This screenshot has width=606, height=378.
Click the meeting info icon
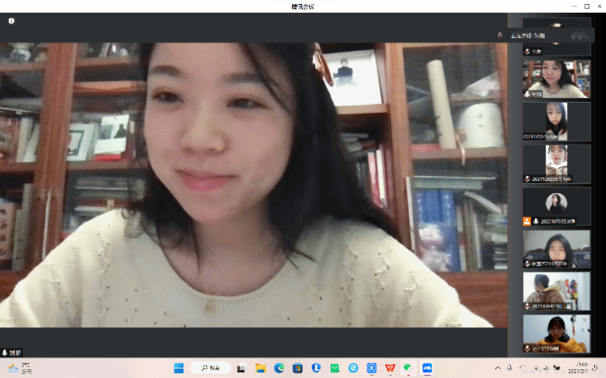[11, 21]
